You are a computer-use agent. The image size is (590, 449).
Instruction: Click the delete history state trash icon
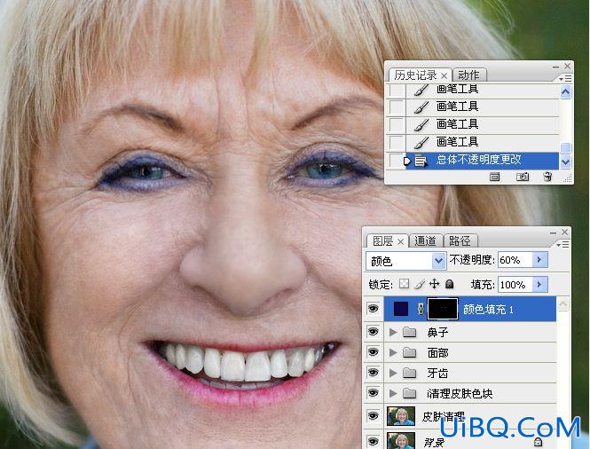pyautogui.click(x=548, y=177)
